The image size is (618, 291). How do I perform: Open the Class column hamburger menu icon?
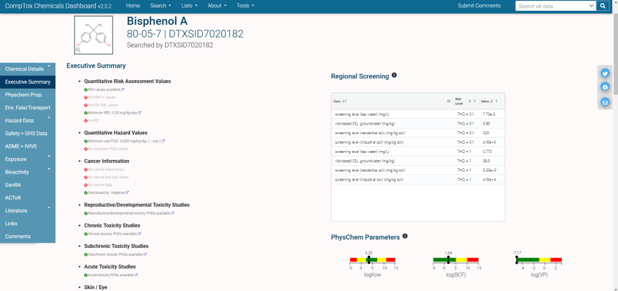(x=449, y=101)
